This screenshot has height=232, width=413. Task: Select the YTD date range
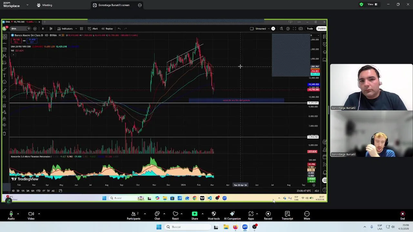[x=38, y=191]
